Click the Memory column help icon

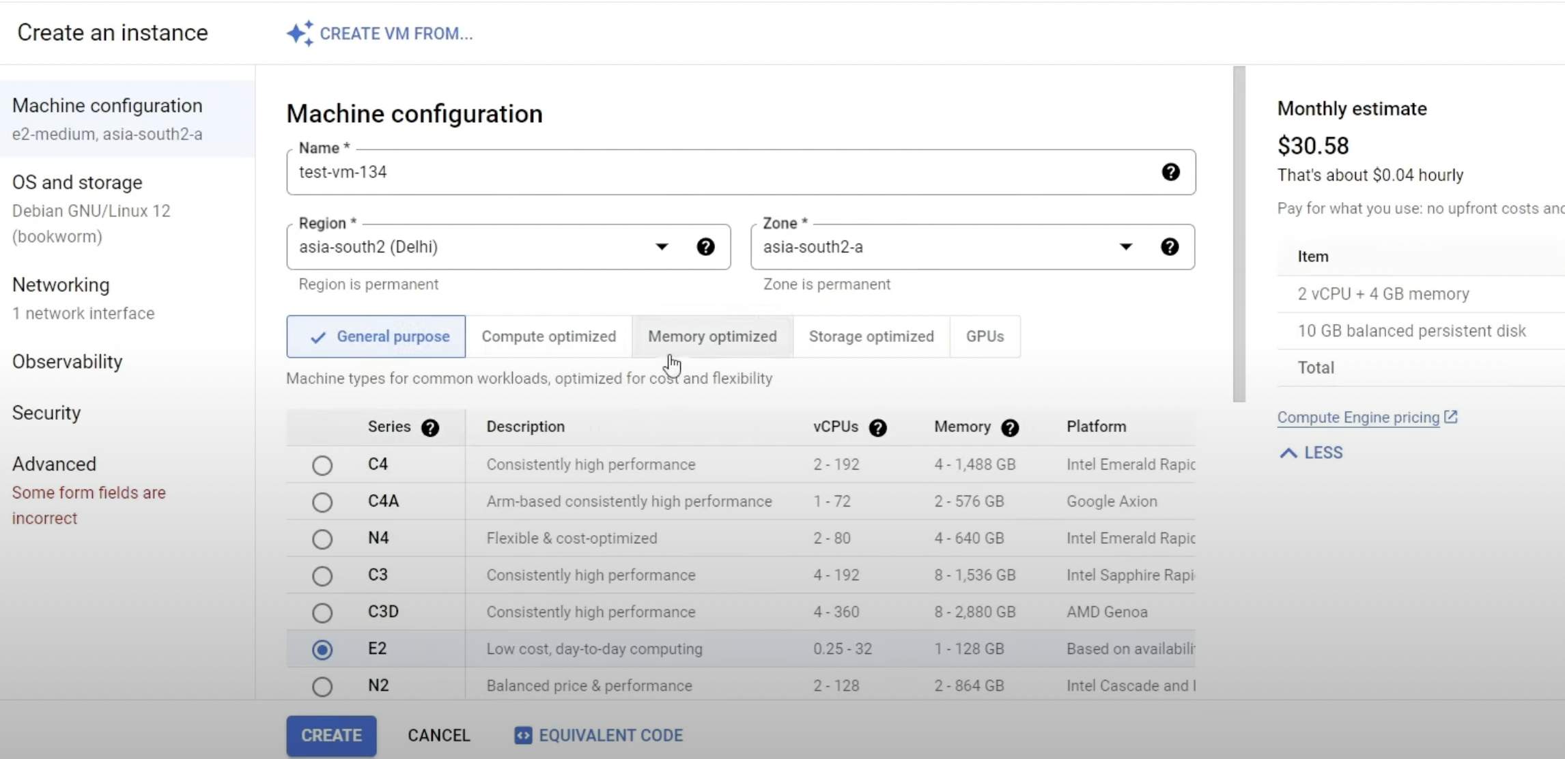point(1010,428)
